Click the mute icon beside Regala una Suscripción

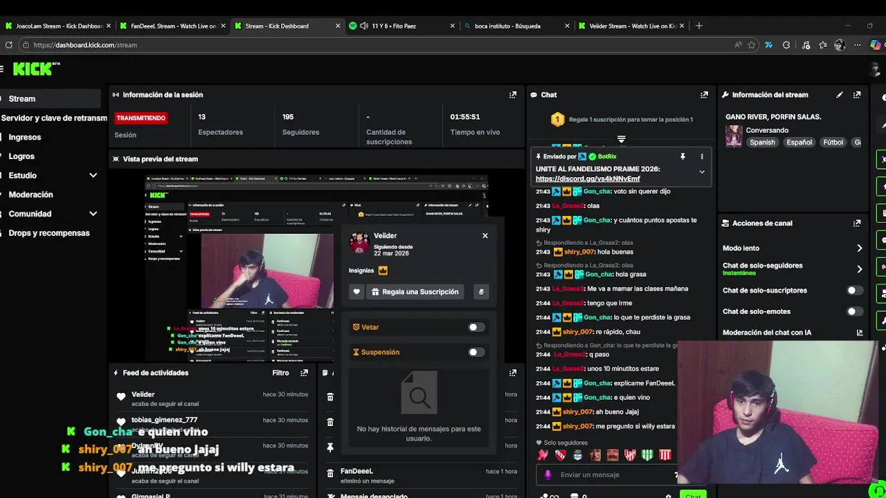click(481, 292)
